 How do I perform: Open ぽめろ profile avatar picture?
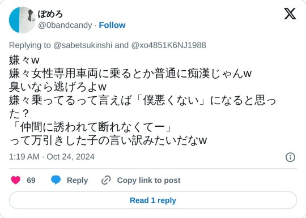[22, 20]
